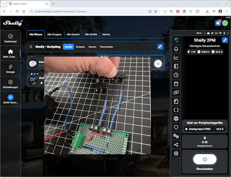Open the network globe icon

176,119
